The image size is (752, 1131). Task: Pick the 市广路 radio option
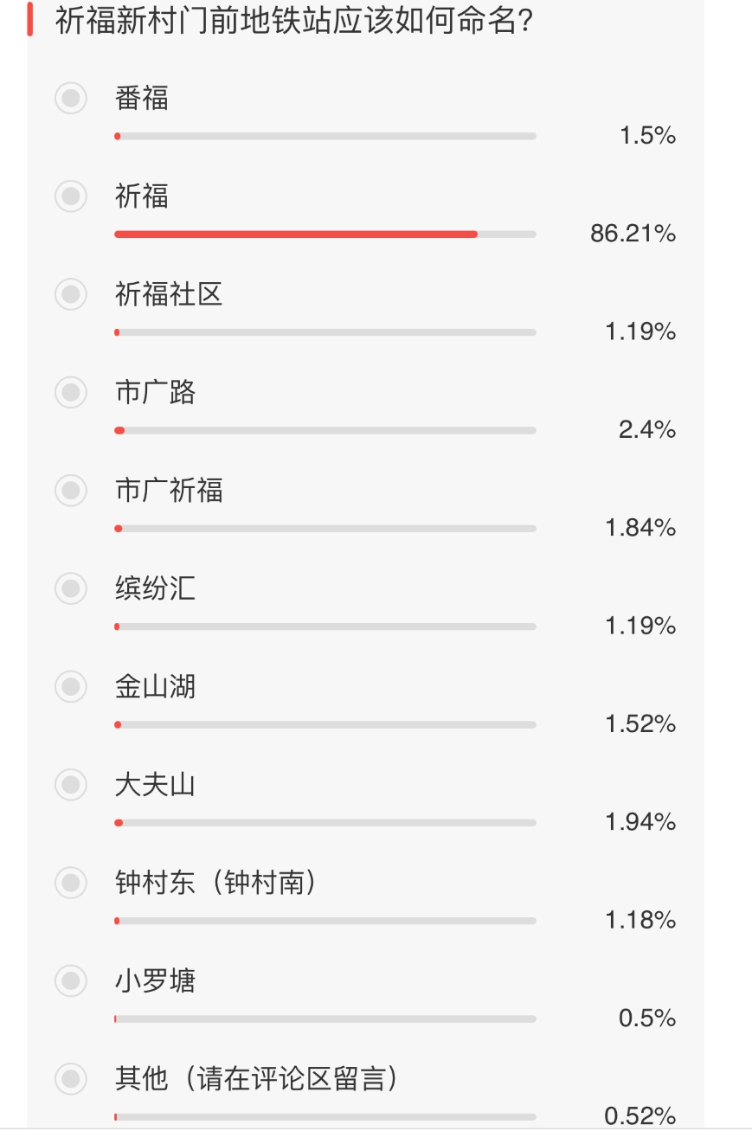[71, 393]
